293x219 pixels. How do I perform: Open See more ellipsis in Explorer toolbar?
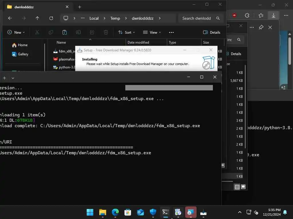(x=171, y=33)
